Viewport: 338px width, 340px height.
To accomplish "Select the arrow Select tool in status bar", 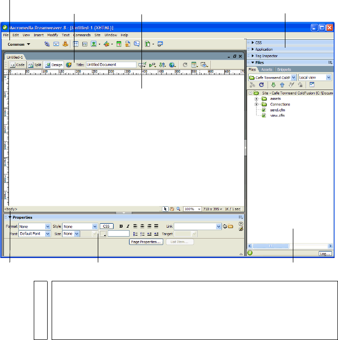I will [165, 209].
